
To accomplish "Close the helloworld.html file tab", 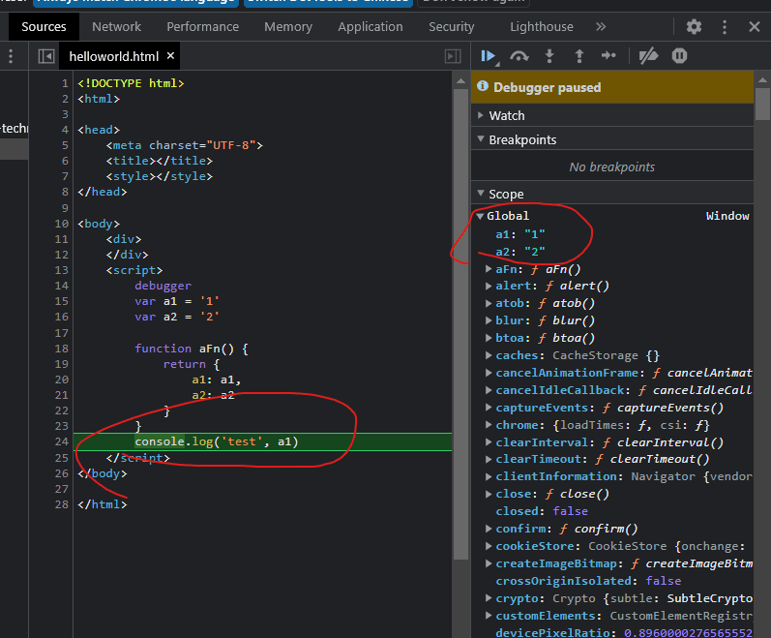I will coord(170,57).
